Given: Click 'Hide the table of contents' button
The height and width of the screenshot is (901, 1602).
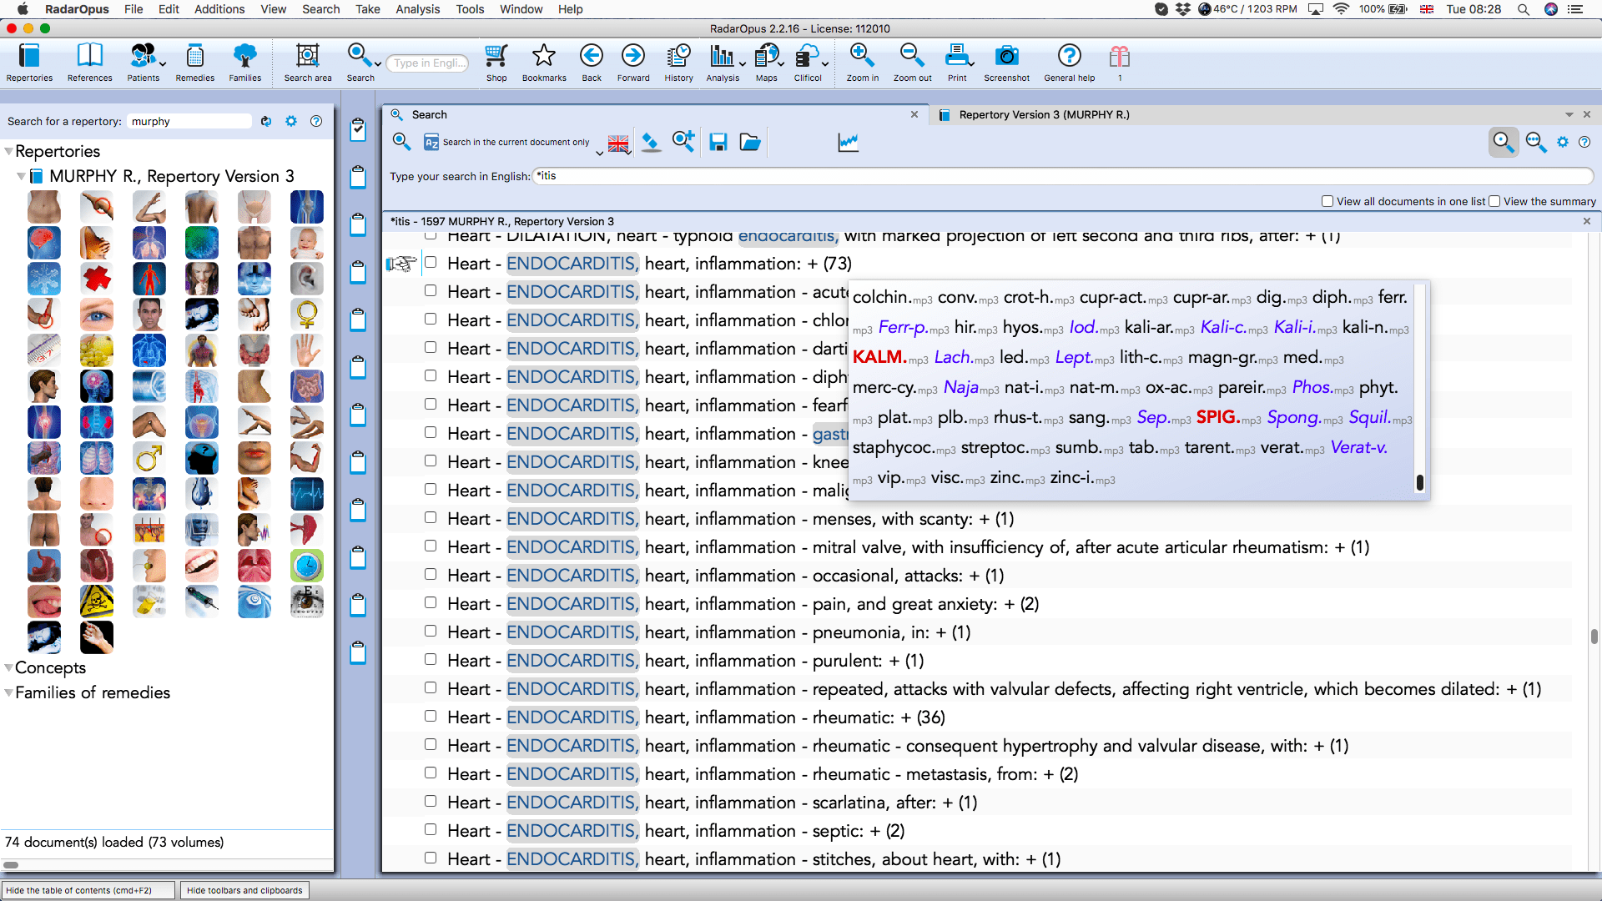Looking at the screenshot, I should click(x=88, y=890).
